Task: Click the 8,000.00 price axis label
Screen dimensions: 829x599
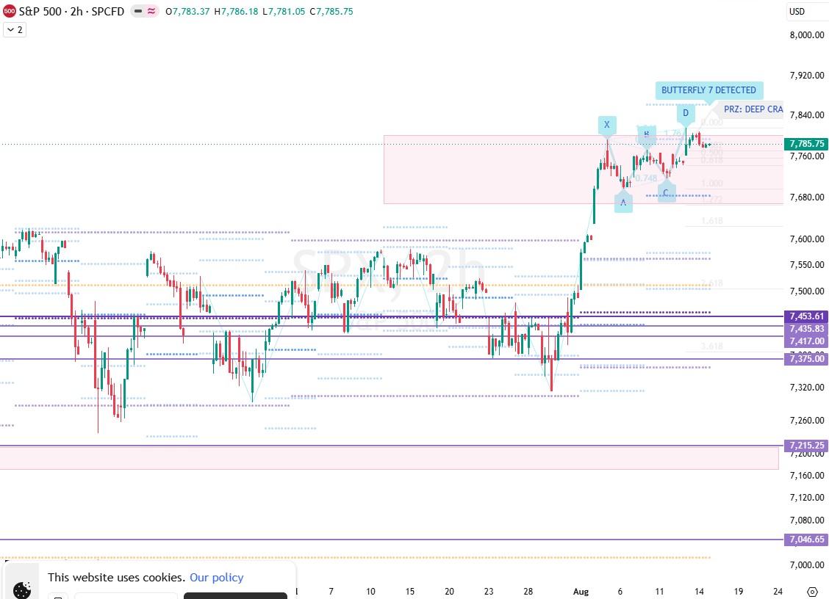Action: click(x=807, y=35)
